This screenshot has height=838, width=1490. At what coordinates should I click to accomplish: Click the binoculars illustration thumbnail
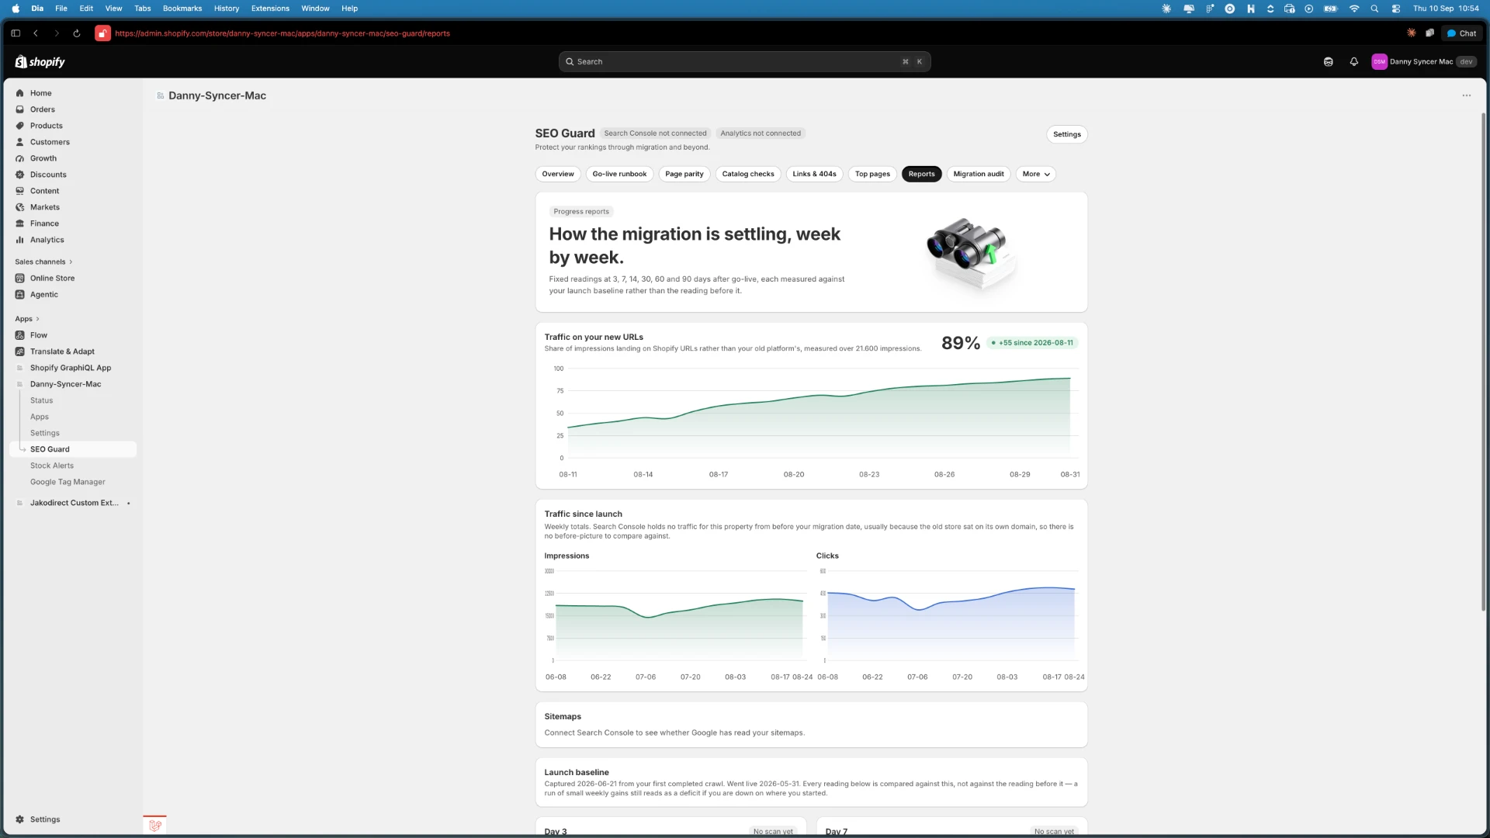970,254
